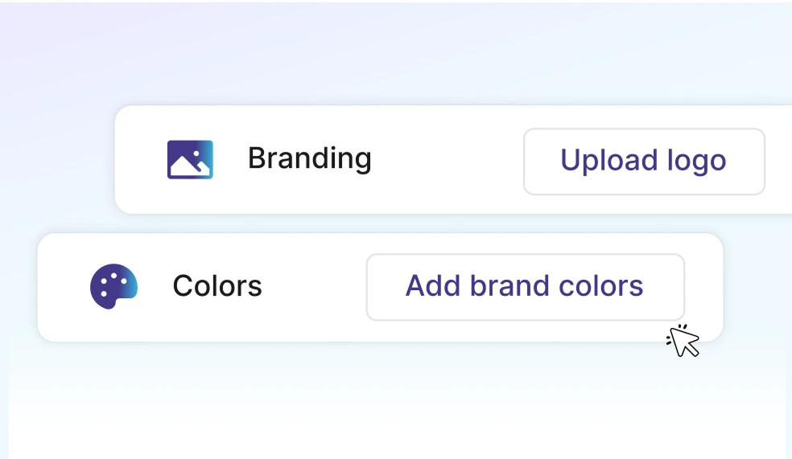The width and height of the screenshot is (792, 459).
Task: Click the Colors palette icon
Action: click(x=113, y=286)
